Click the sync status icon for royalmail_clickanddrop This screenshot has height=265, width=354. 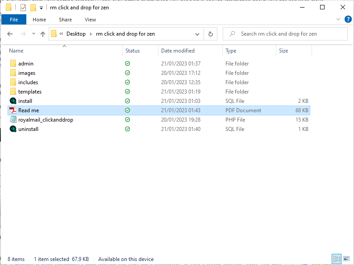pyautogui.click(x=127, y=120)
